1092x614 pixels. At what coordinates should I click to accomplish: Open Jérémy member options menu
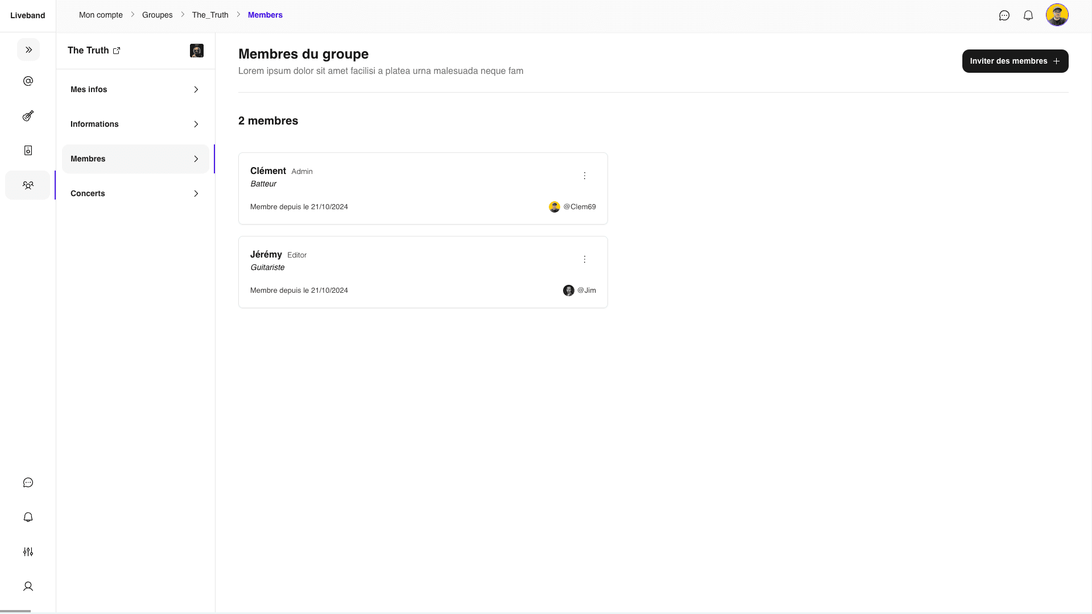pos(585,259)
